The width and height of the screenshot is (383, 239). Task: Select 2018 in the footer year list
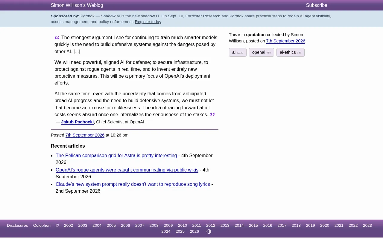[x=296, y=226]
